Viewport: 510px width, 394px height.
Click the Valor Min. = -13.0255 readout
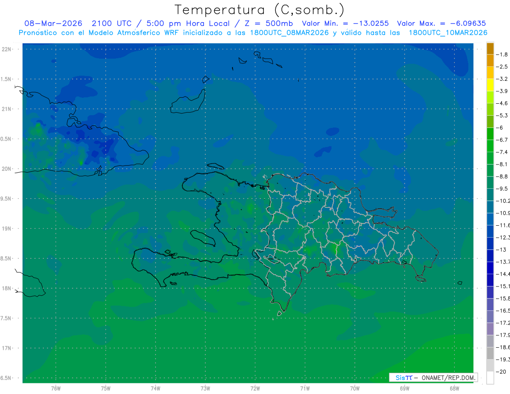coord(345,23)
